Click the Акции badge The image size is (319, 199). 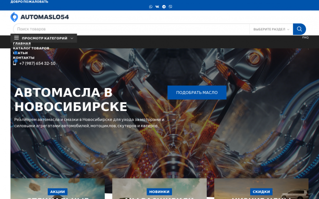pyautogui.click(x=58, y=192)
